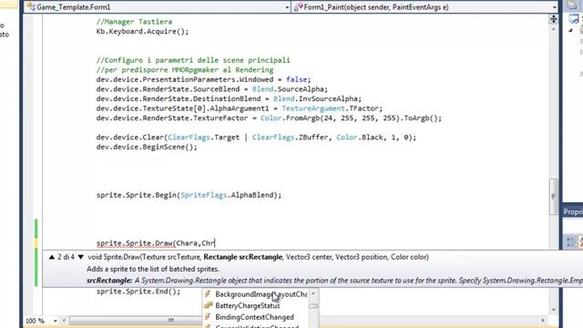Click the IntelliSense list scroll-up arrow
This screenshot has width=583, height=328.
pyautogui.click(x=313, y=293)
